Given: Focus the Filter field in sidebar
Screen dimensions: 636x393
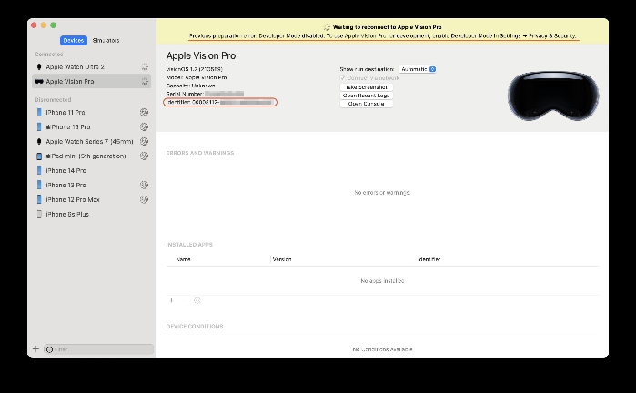Looking at the screenshot, I should [x=98, y=349].
